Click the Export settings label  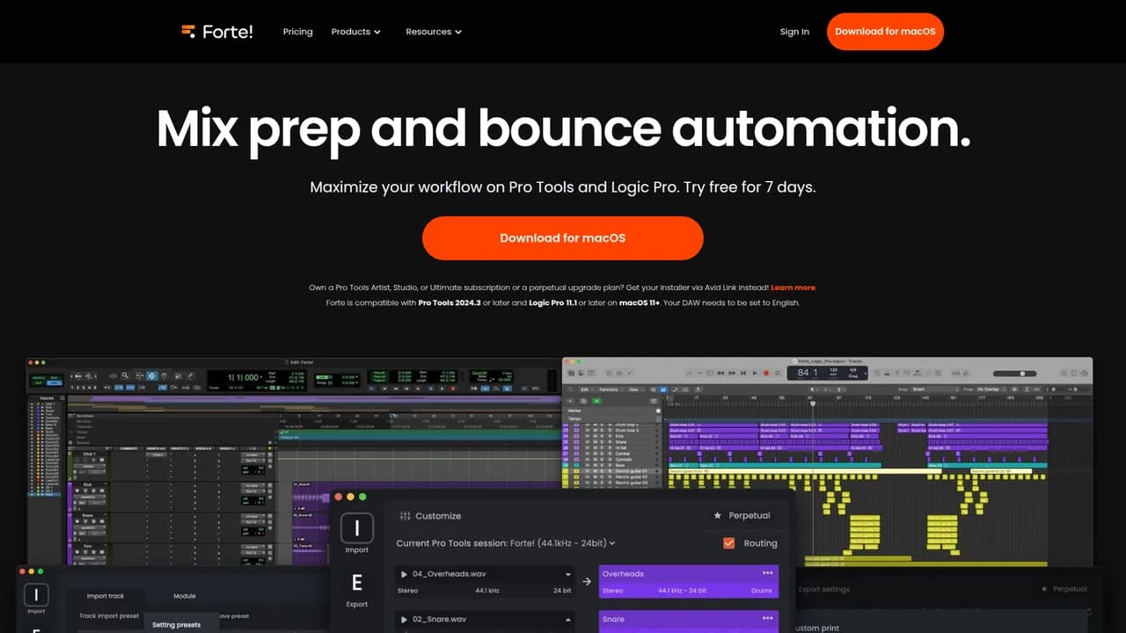(x=823, y=589)
